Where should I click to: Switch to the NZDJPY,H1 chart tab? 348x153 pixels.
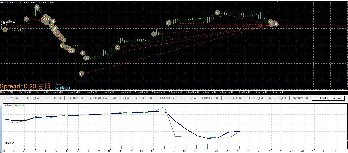click(300, 98)
